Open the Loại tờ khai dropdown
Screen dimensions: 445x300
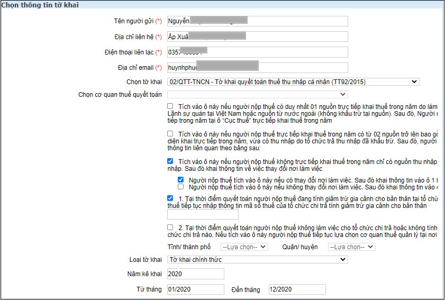click(x=257, y=260)
